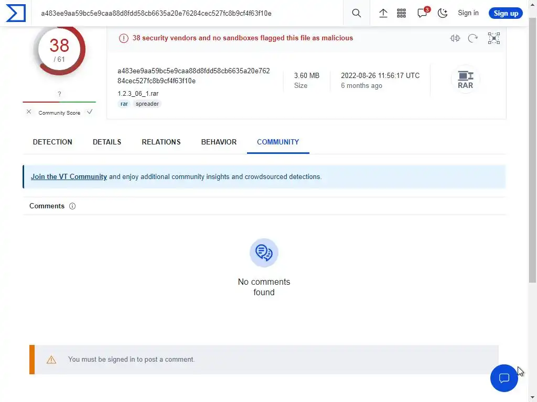Click the VirusTotal logo icon
The image size is (537, 402).
click(16, 13)
